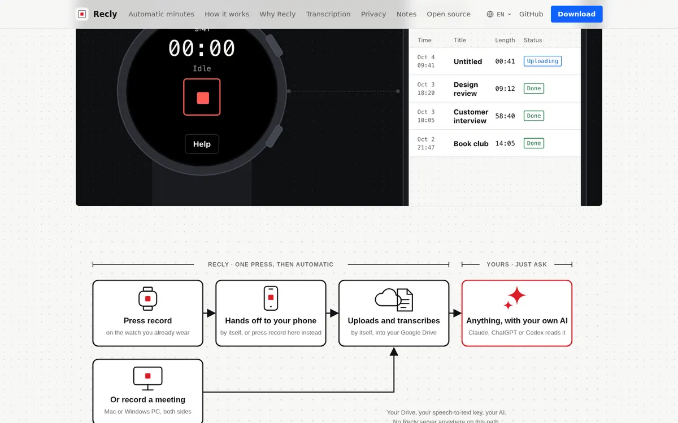The width and height of the screenshot is (678, 423).
Task: Click the cloud and document icon
Action: tap(394, 299)
